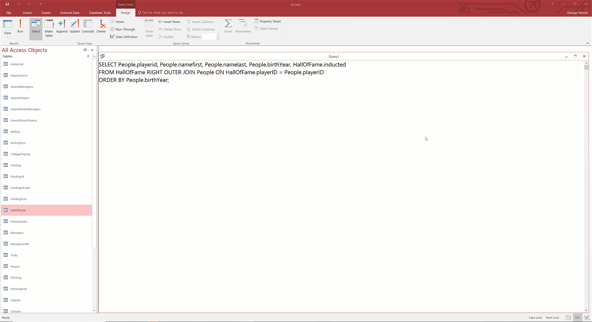Select the Parks table

(x=47, y=255)
